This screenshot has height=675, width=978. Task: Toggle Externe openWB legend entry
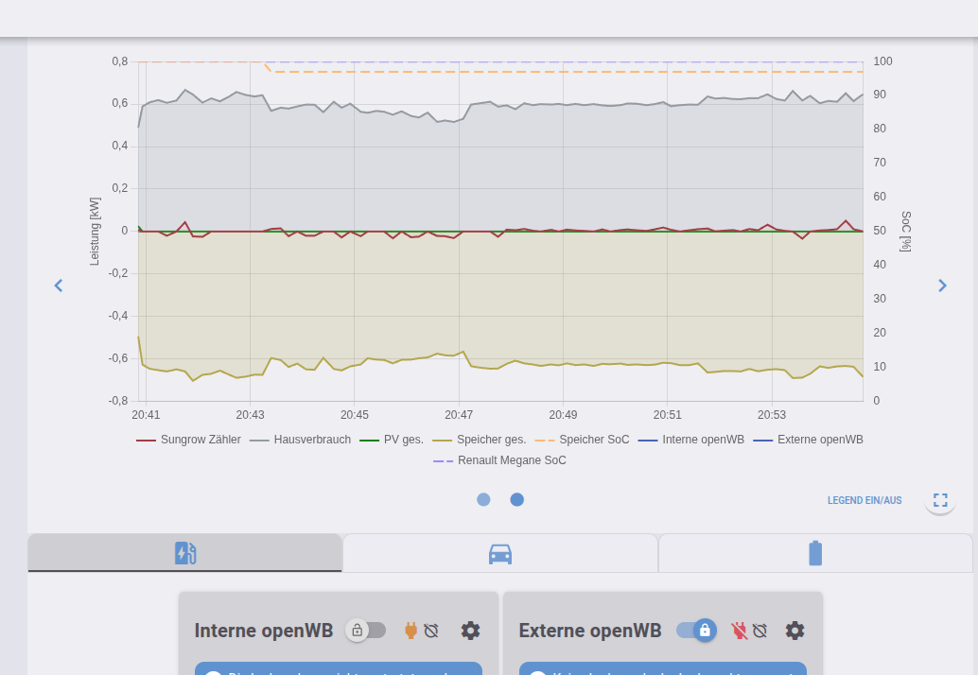tap(809, 440)
